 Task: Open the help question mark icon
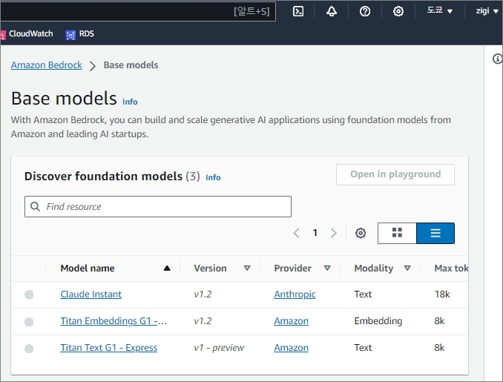coord(365,12)
